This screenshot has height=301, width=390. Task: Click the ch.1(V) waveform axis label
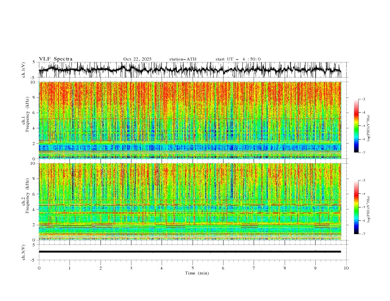[24, 70]
